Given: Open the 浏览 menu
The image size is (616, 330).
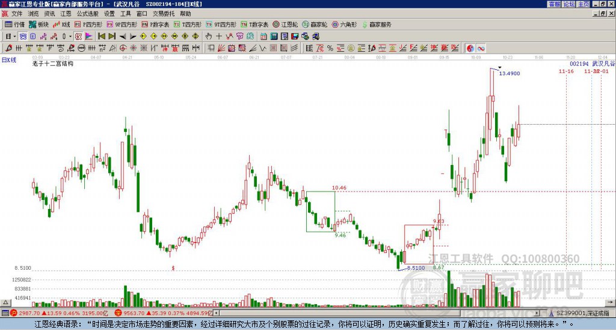Looking at the screenshot, I should 33,14.
